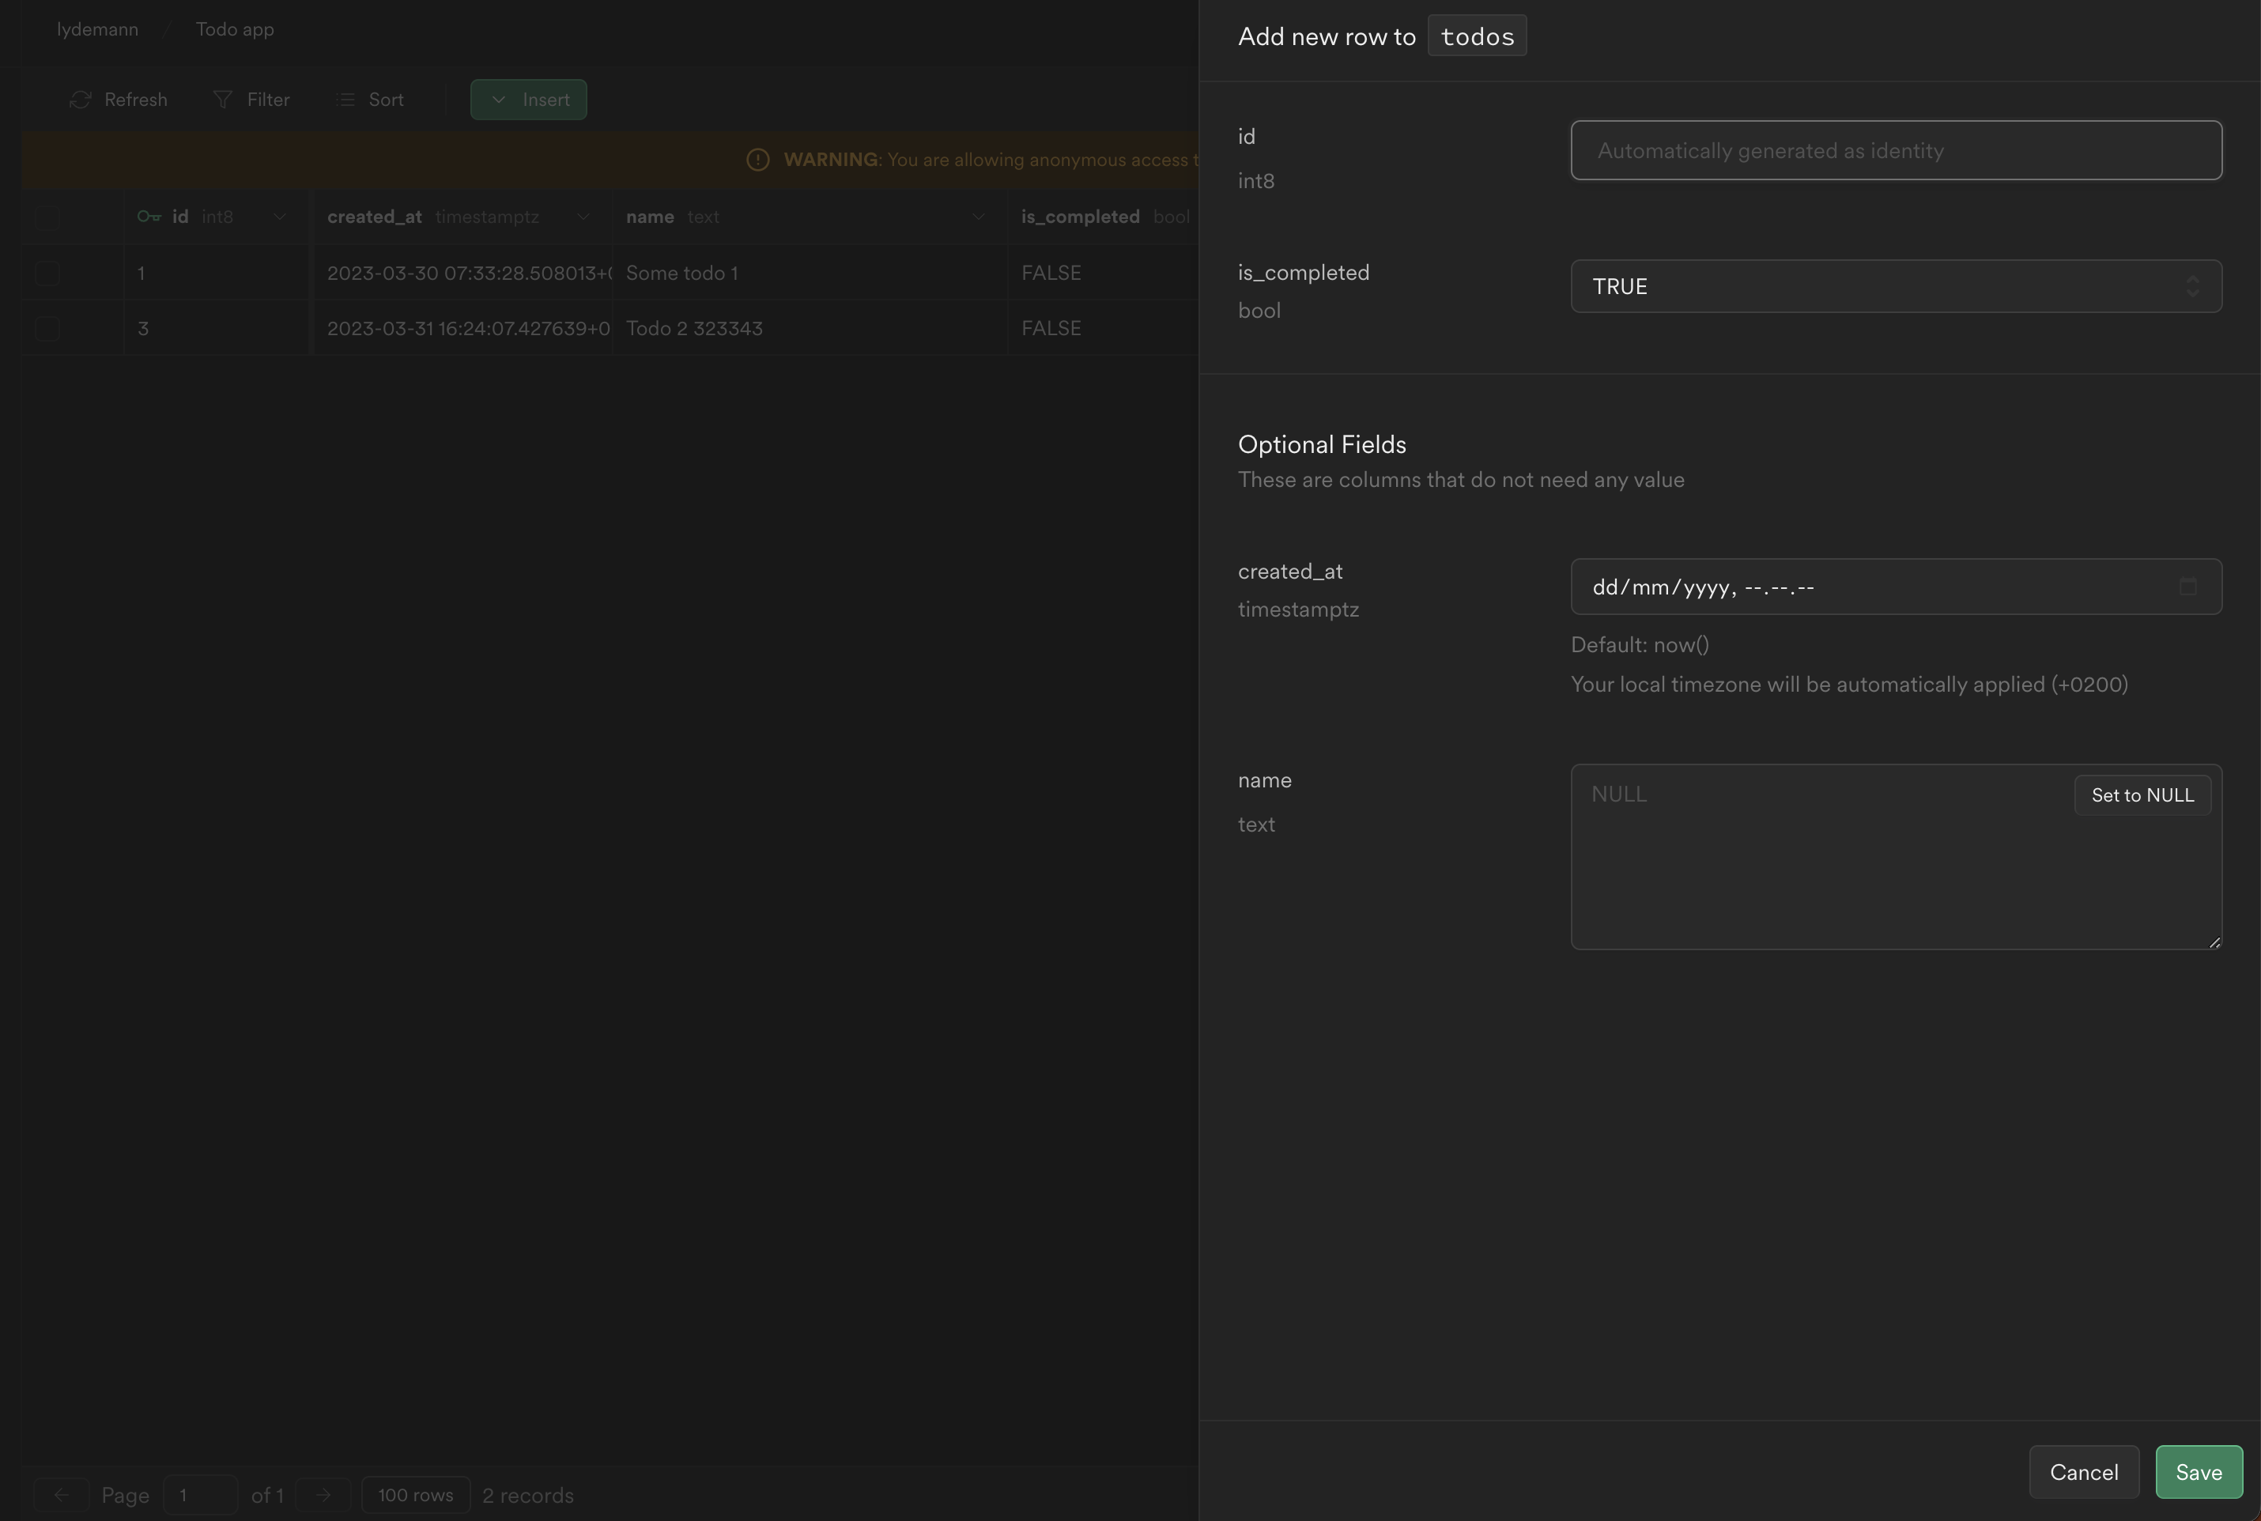Open the name column header chevron

click(x=978, y=217)
